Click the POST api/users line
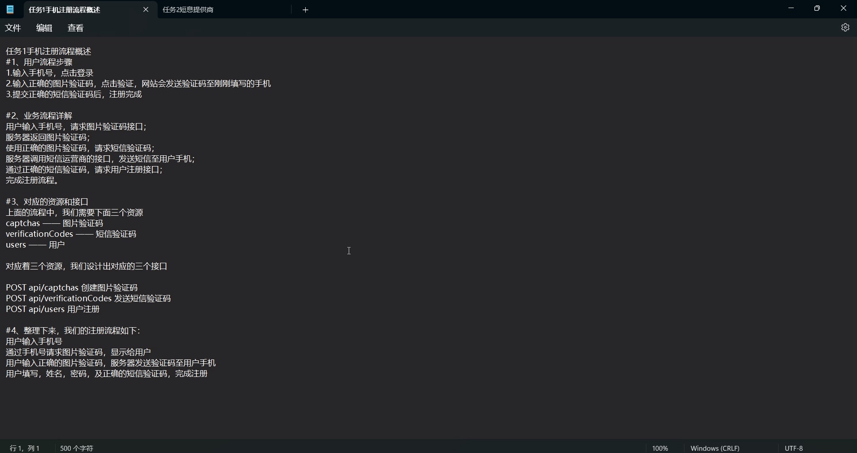 point(53,309)
